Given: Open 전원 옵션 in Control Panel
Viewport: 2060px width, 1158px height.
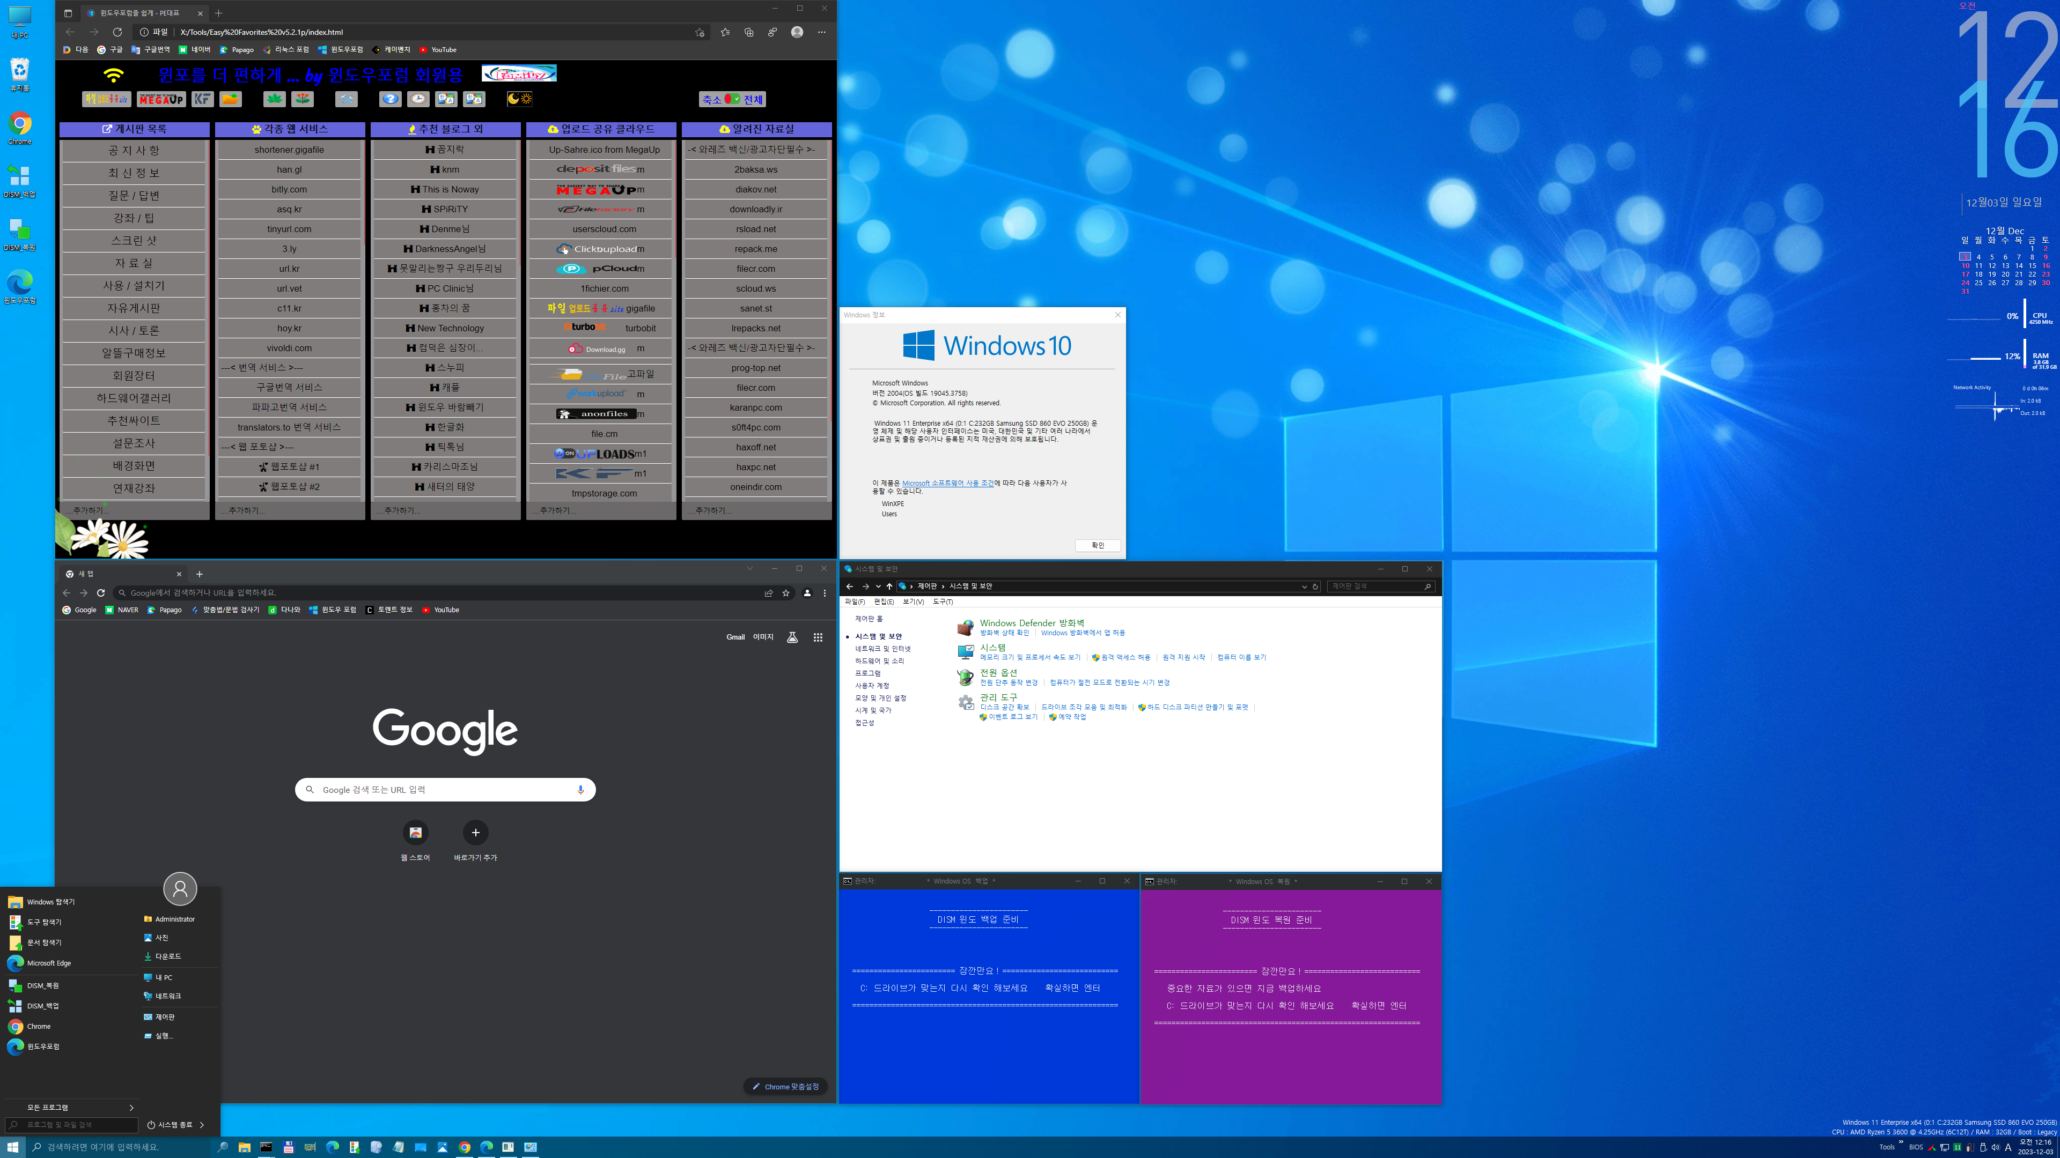Looking at the screenshot, I should pos(998,673).
